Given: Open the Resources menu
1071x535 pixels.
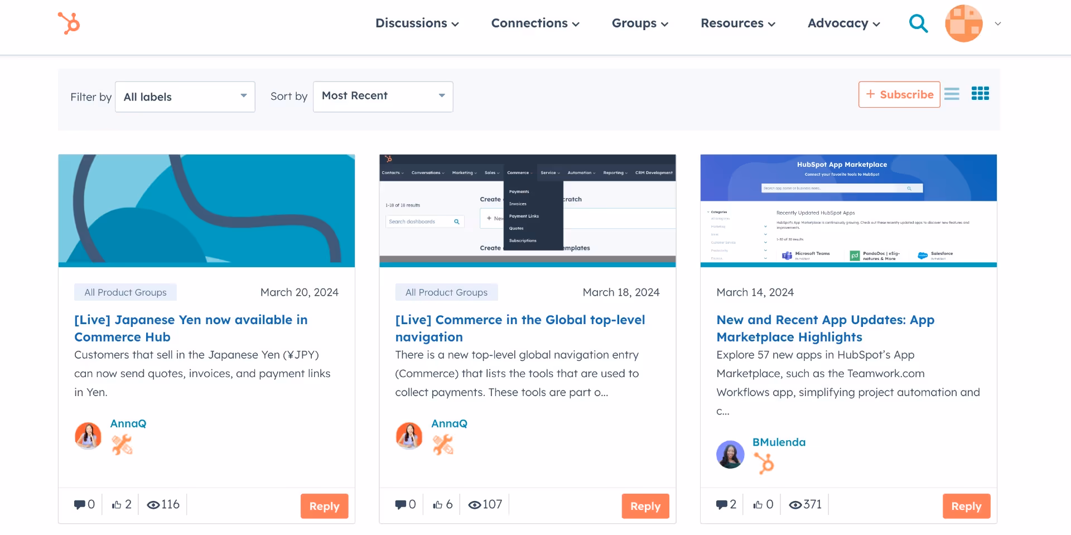Looking at the screenshot, I should [x=738, y=23].
